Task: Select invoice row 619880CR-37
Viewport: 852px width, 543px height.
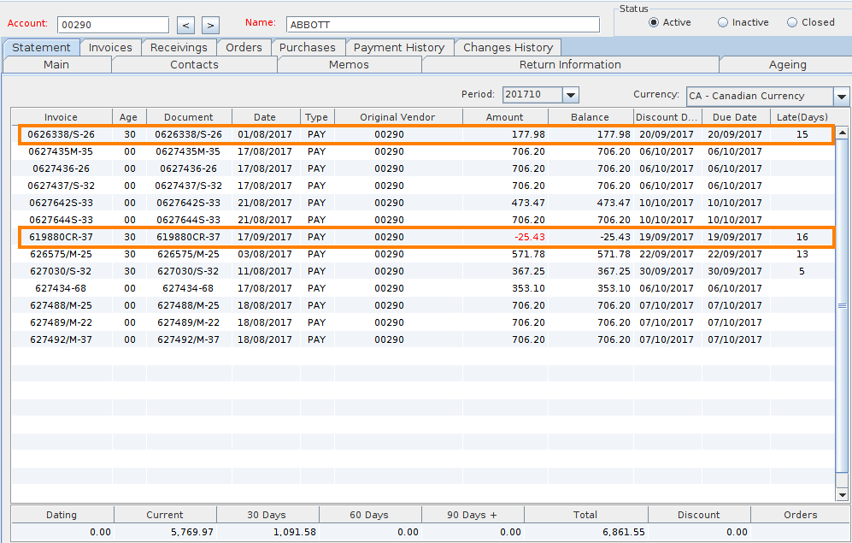Action: coord(61,237)
